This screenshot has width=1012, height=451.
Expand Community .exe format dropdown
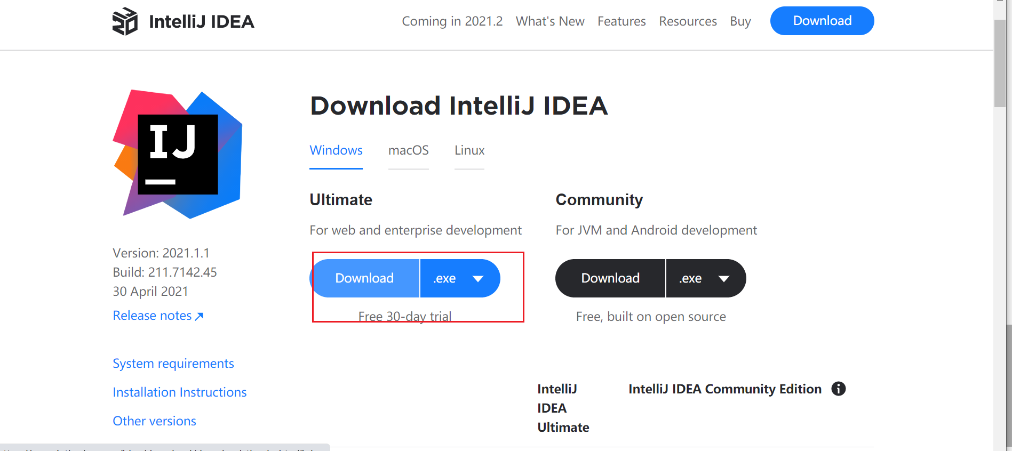(x=706, y=278)
